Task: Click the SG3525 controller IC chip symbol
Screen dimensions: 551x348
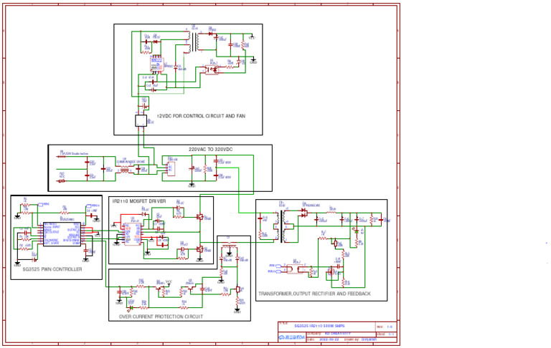Action: (x=62, y=234)
